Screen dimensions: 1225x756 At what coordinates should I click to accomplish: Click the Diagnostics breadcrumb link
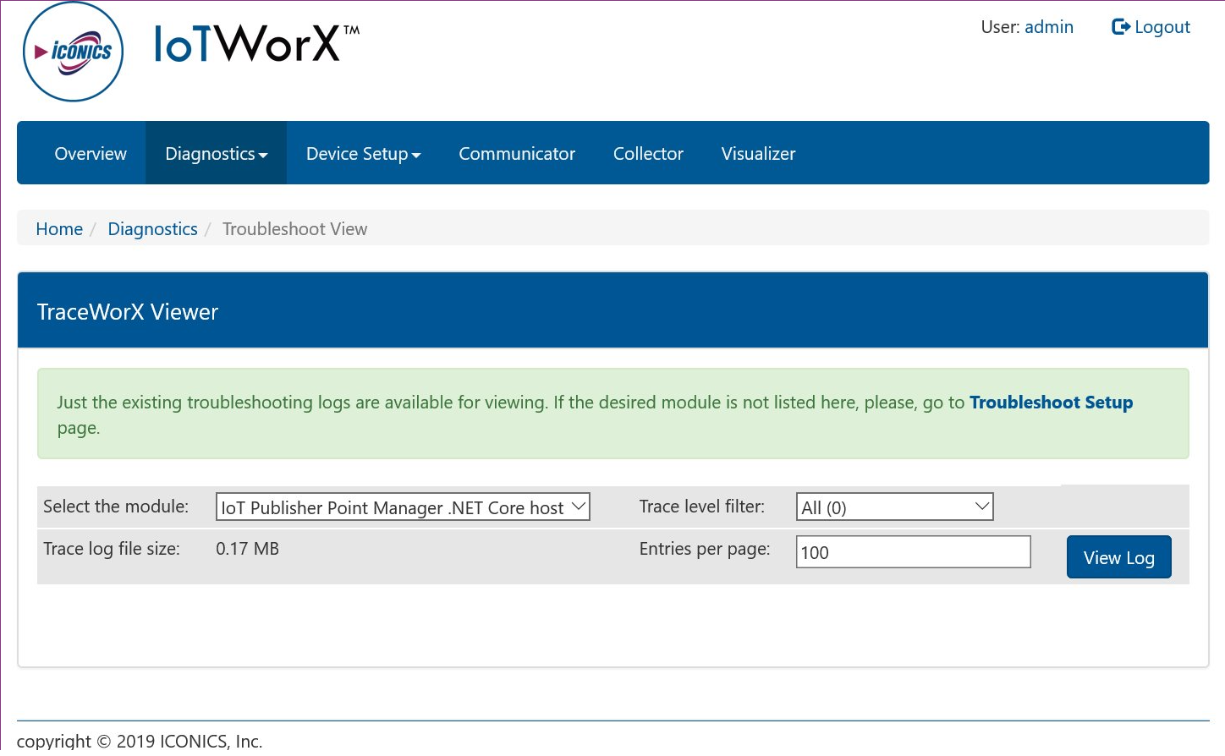(x=152, y=229)
